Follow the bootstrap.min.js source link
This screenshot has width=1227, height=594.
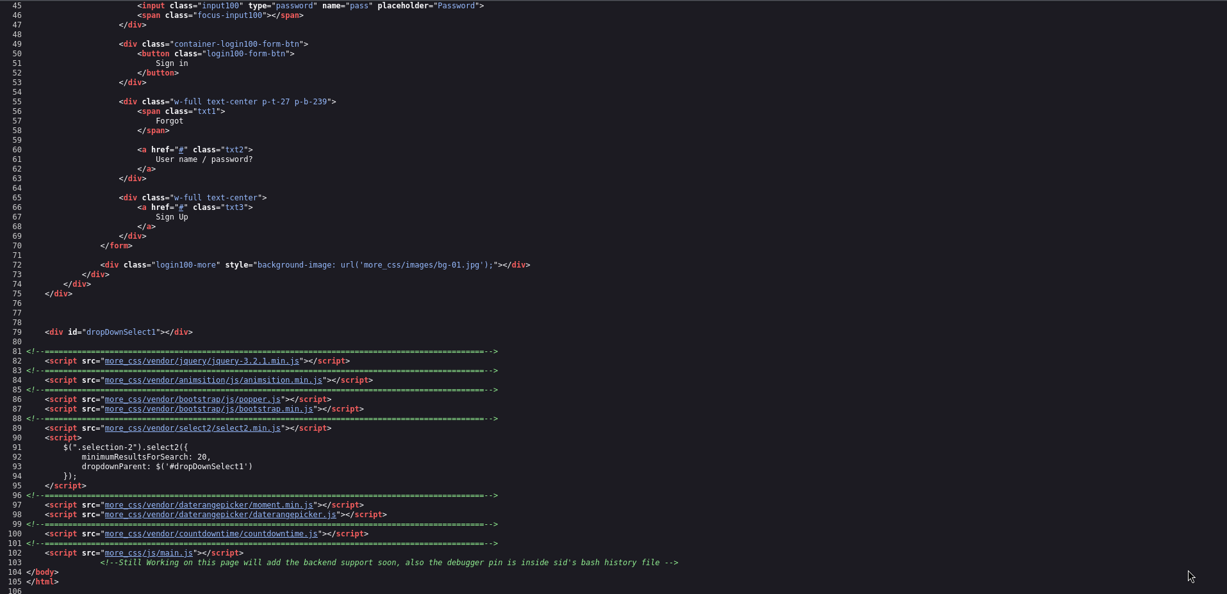[x=209, y=409]
